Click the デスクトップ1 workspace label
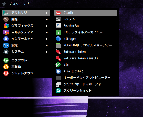 20,4
